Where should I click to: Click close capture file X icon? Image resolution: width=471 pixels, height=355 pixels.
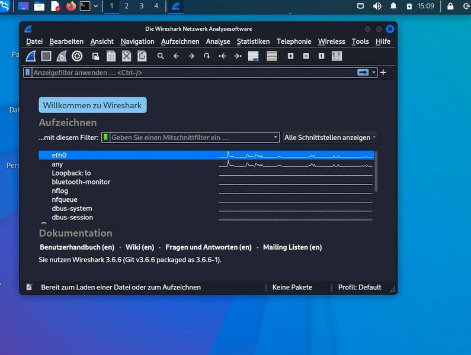click(126, 56)
